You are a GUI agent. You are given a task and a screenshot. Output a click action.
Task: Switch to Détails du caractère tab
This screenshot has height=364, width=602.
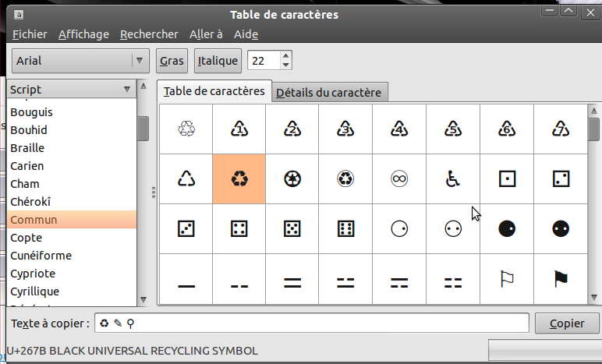pyautogui.click(x=329, y=93)
